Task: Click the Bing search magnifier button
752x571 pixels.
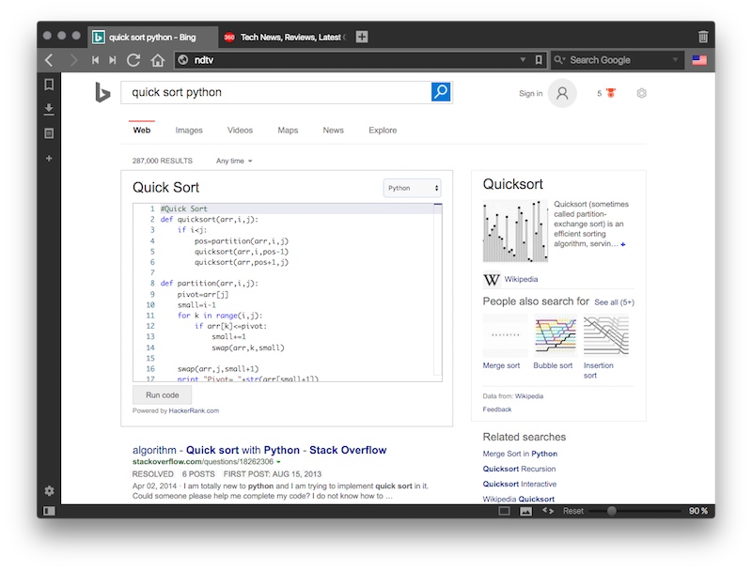Action: pyautogui.click(x=439, y=94)
